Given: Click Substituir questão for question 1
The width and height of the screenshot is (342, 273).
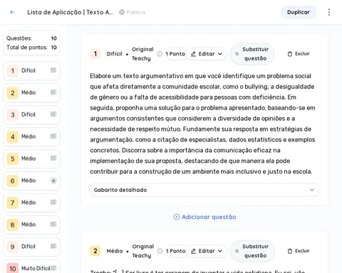Looking at the screenshot, I should (252, 54).
